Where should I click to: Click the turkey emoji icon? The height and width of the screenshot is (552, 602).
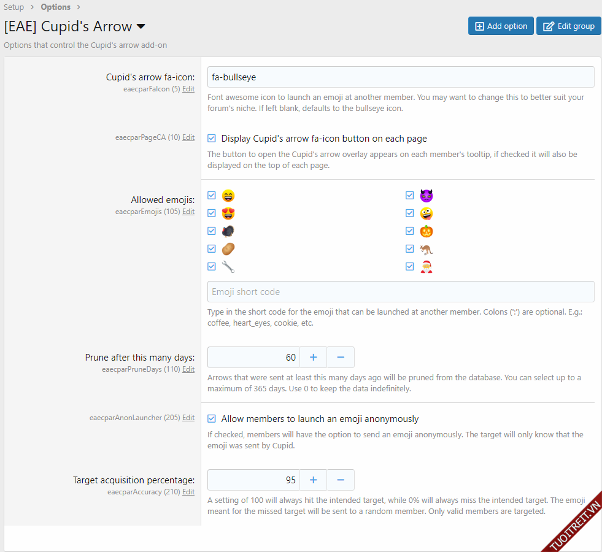pos(228,231)
